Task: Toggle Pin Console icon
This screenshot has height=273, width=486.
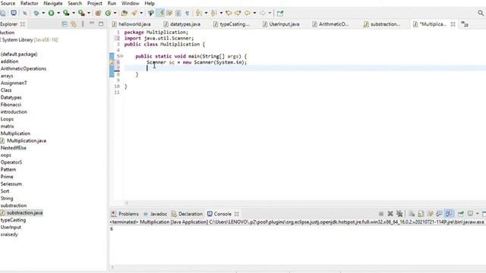Action: tap(461, 214)
